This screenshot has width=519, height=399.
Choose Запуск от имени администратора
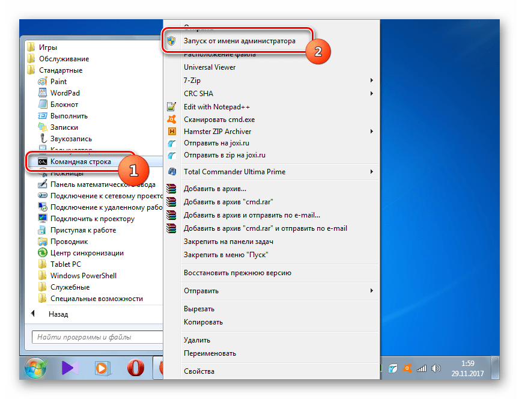coord(239,41)
